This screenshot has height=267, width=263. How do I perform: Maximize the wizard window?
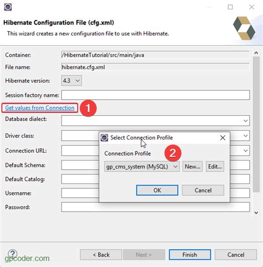click(230, 7)
